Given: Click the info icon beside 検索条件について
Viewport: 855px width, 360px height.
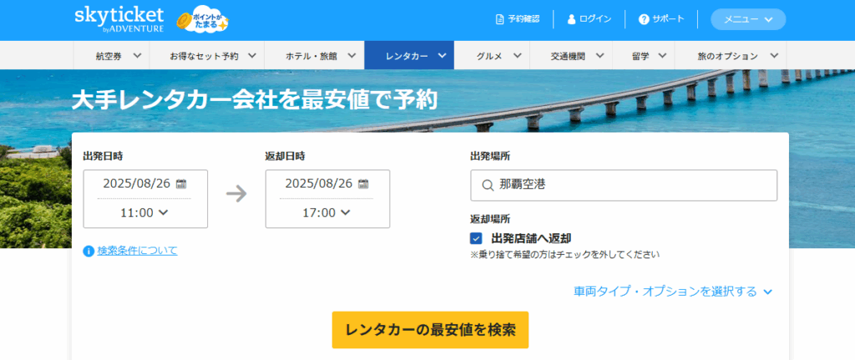Looking at the screenshot, I should tap(89, 251).
